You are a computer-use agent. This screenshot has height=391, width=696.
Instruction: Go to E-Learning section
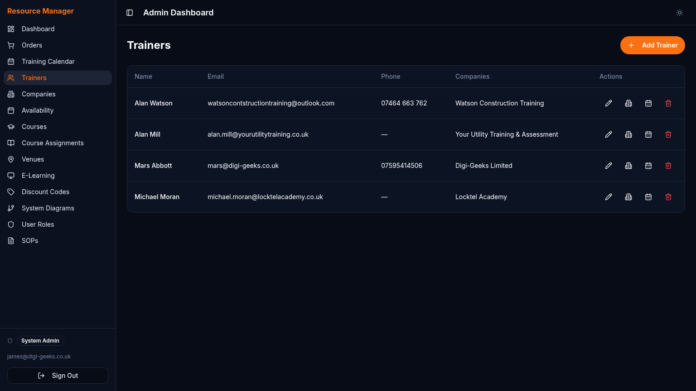pyautogui.click(x=58, y=176)
